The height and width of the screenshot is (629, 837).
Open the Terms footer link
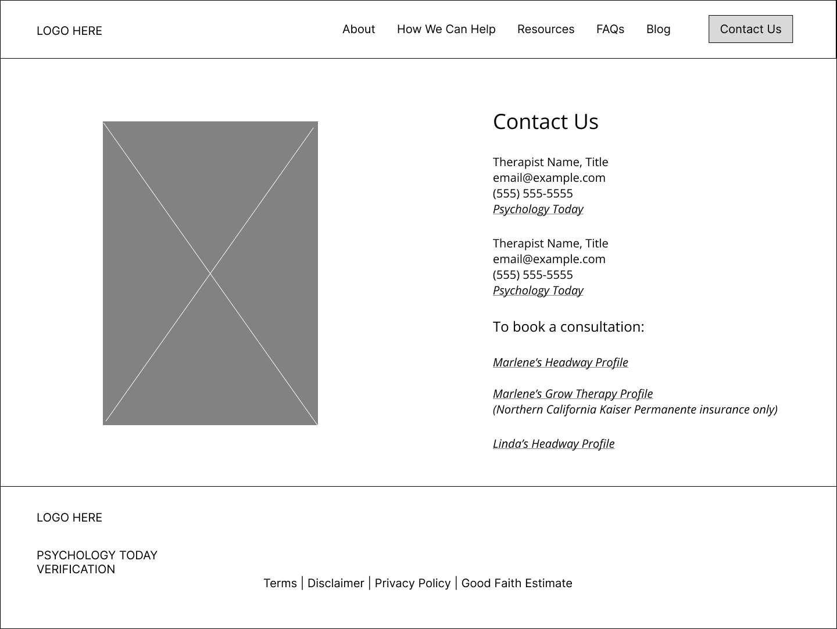[x=280, y=583]
